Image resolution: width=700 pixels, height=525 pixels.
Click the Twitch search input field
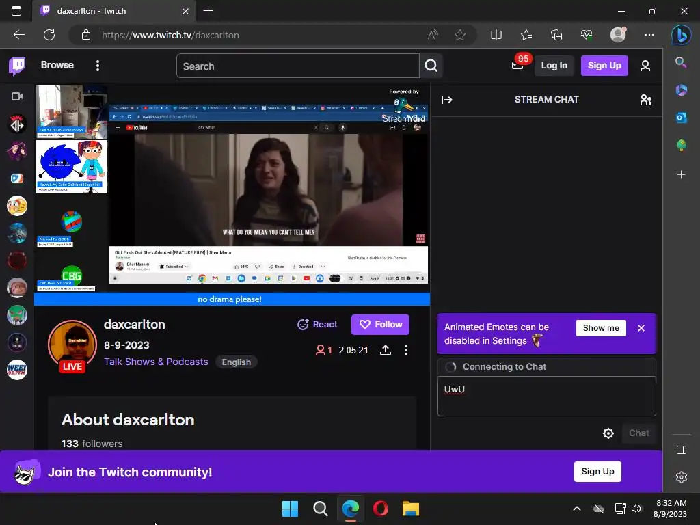pyautogui.click(x=298, y=66)
